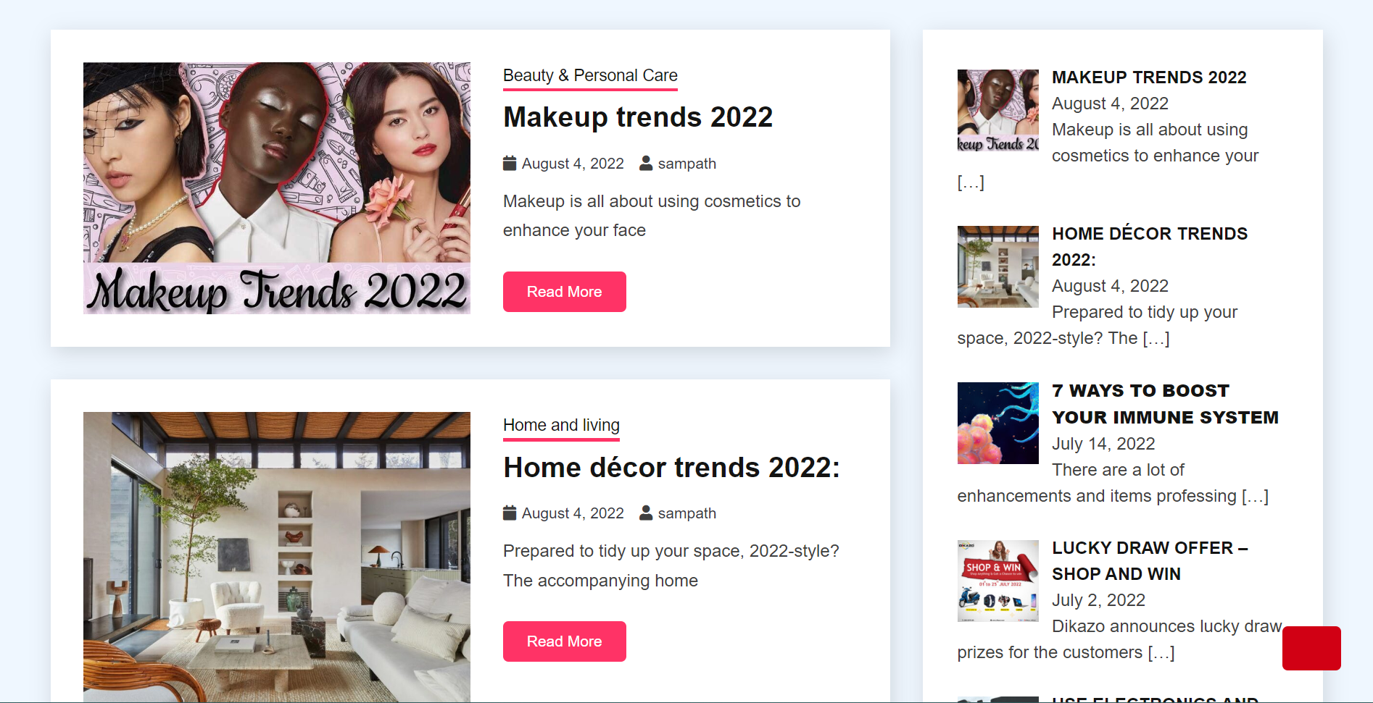Select the Beauty & Personal Care category
Image resolution: width=1373 pixels, height=703 pixels.
[x=590, y=75]
